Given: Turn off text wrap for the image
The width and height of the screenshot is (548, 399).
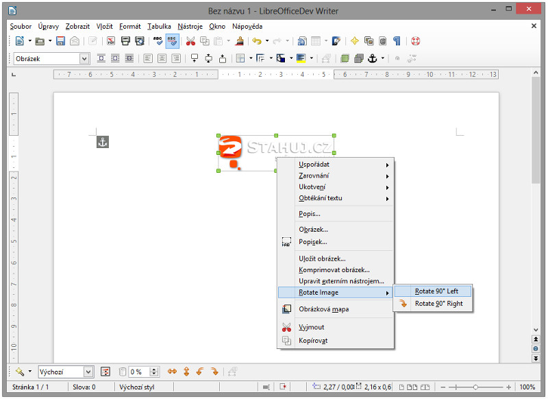Looking at the screenshot, I should click(x=101, y=59).
